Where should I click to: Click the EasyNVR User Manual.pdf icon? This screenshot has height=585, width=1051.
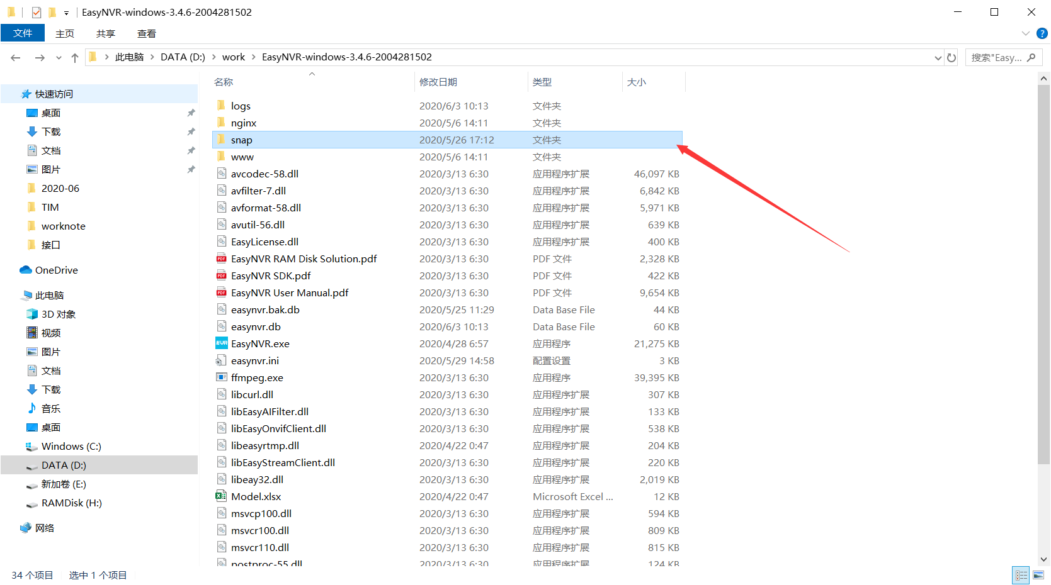[x=221, y=292]
